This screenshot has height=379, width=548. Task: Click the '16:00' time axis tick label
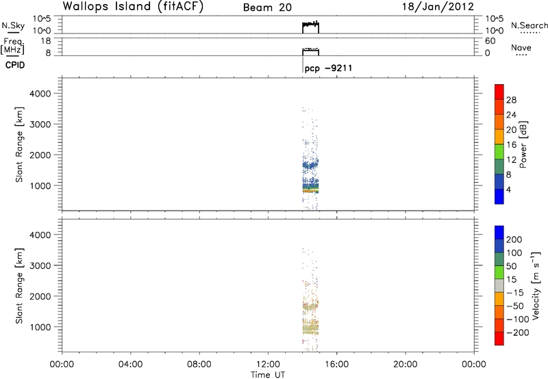[336, 365]
